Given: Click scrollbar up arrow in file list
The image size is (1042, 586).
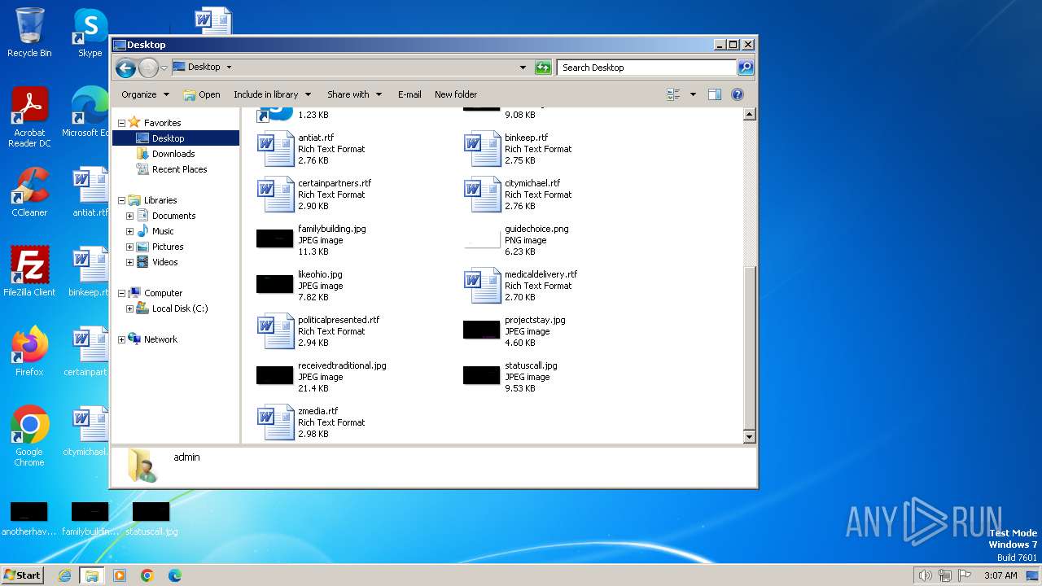Looking at the screenshot, I should [x=750, y=115].
